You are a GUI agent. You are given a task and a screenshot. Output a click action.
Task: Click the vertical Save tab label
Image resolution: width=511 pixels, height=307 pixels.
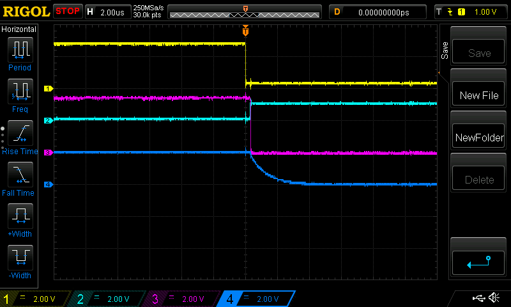pyautogui.click(x=445, y=51)
